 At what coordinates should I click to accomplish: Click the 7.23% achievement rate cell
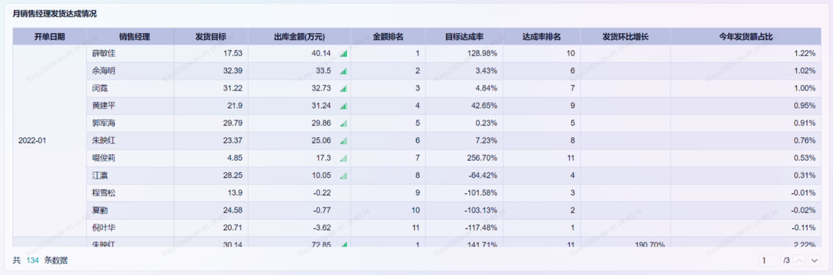pyautogui.click(x=464, y=141)
